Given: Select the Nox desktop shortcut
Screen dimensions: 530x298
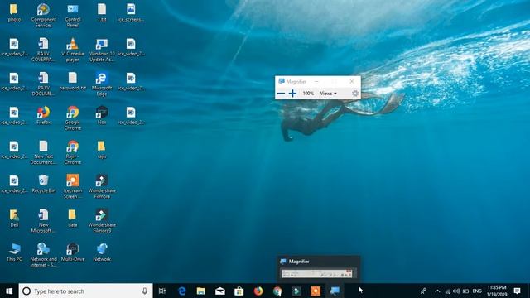Looking at the screenshot, I should pyautogui.click(x=102, y=115).
